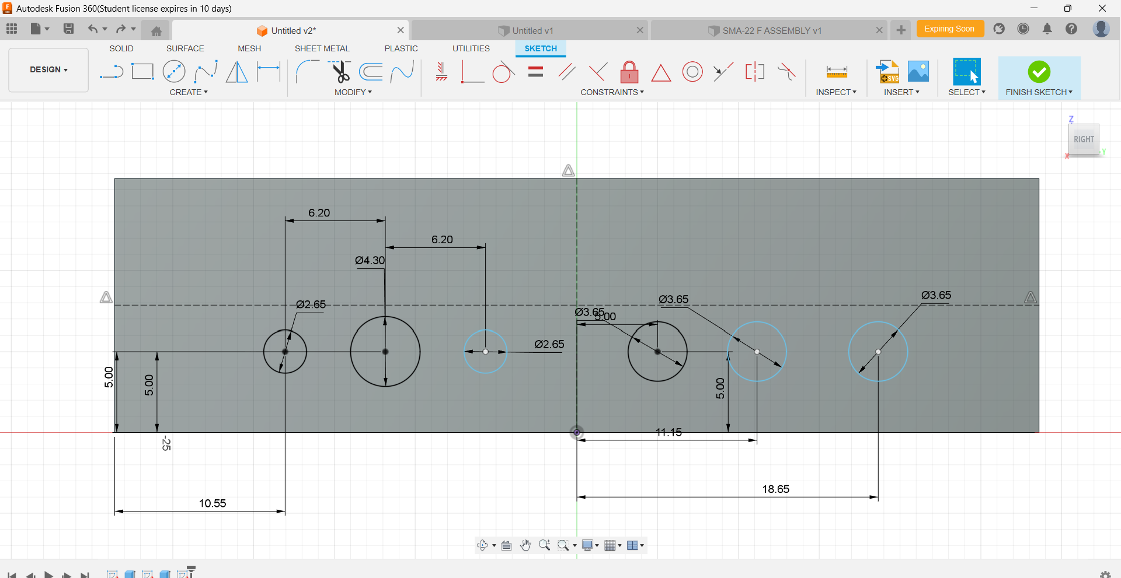Image resolution: width=1121 pixels, height=578 pixels.
Task: Expand the SELECT menu
Action: (x=967, y=92)
